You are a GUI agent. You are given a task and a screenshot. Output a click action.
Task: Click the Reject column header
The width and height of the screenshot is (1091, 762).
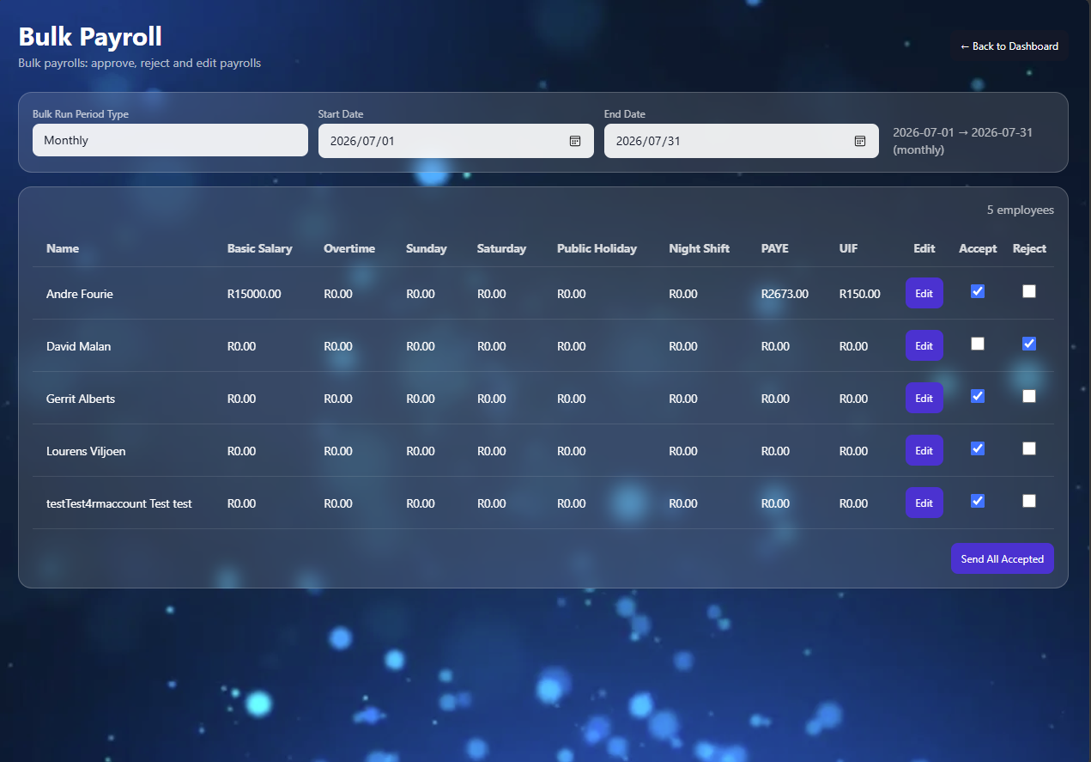pos(1029,248)
